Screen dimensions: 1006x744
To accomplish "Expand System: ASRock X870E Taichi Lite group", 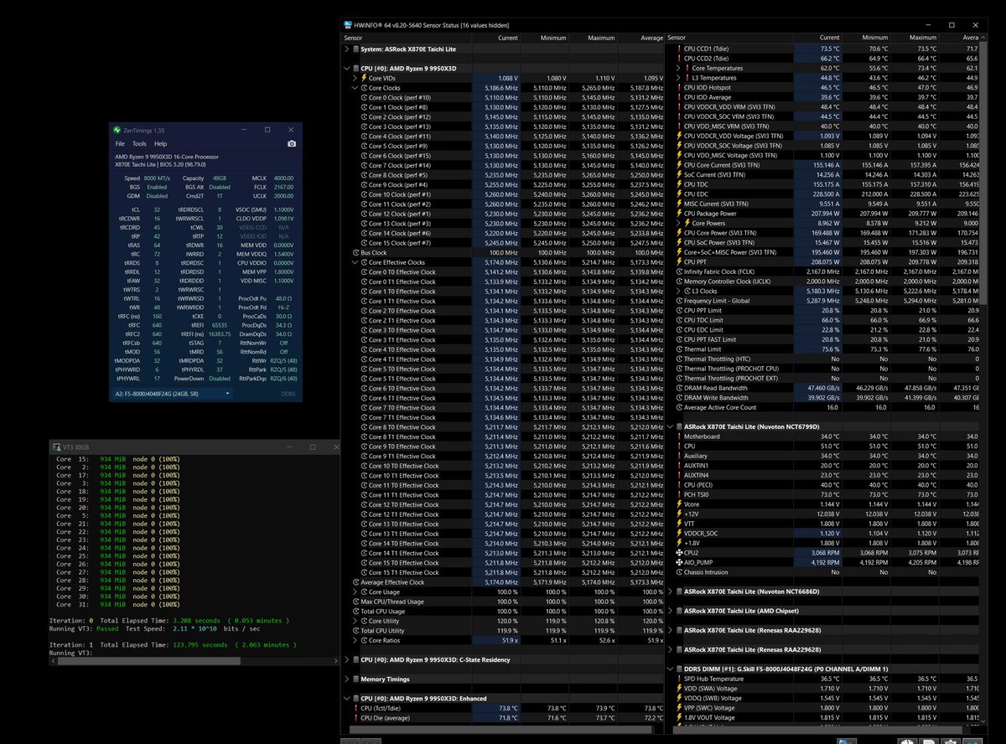I will pos(346,49).
